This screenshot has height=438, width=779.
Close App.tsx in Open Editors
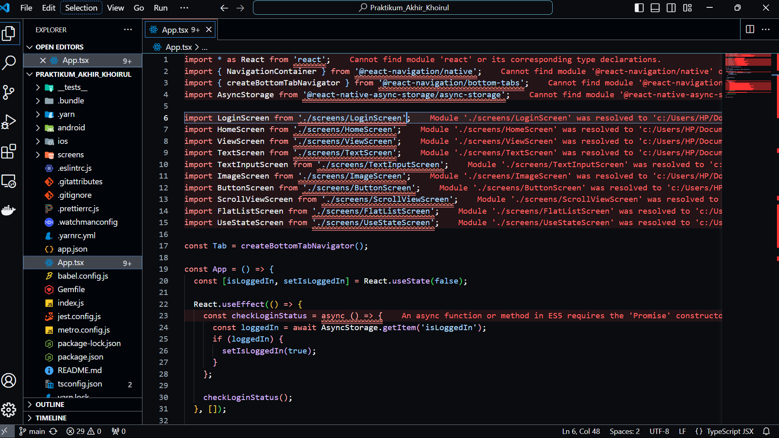click(43, 60)
